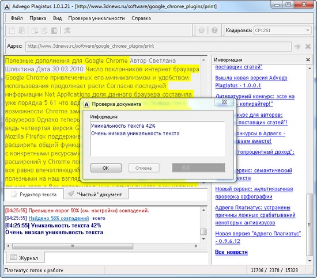Click the text editor scroll up arrow
The width and height of the screenshot is (317, 278).
(203, 60)
